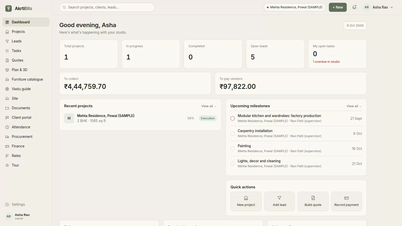Screen dimensions: 402x226
Task: Click the 1 overdue in studio text
Action: [x=326, y=62]
